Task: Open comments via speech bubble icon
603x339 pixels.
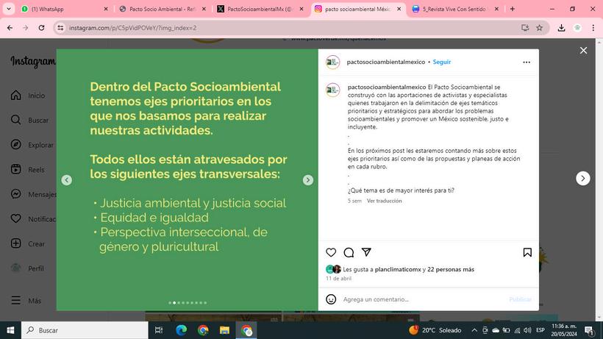Action: coord(349,252)
